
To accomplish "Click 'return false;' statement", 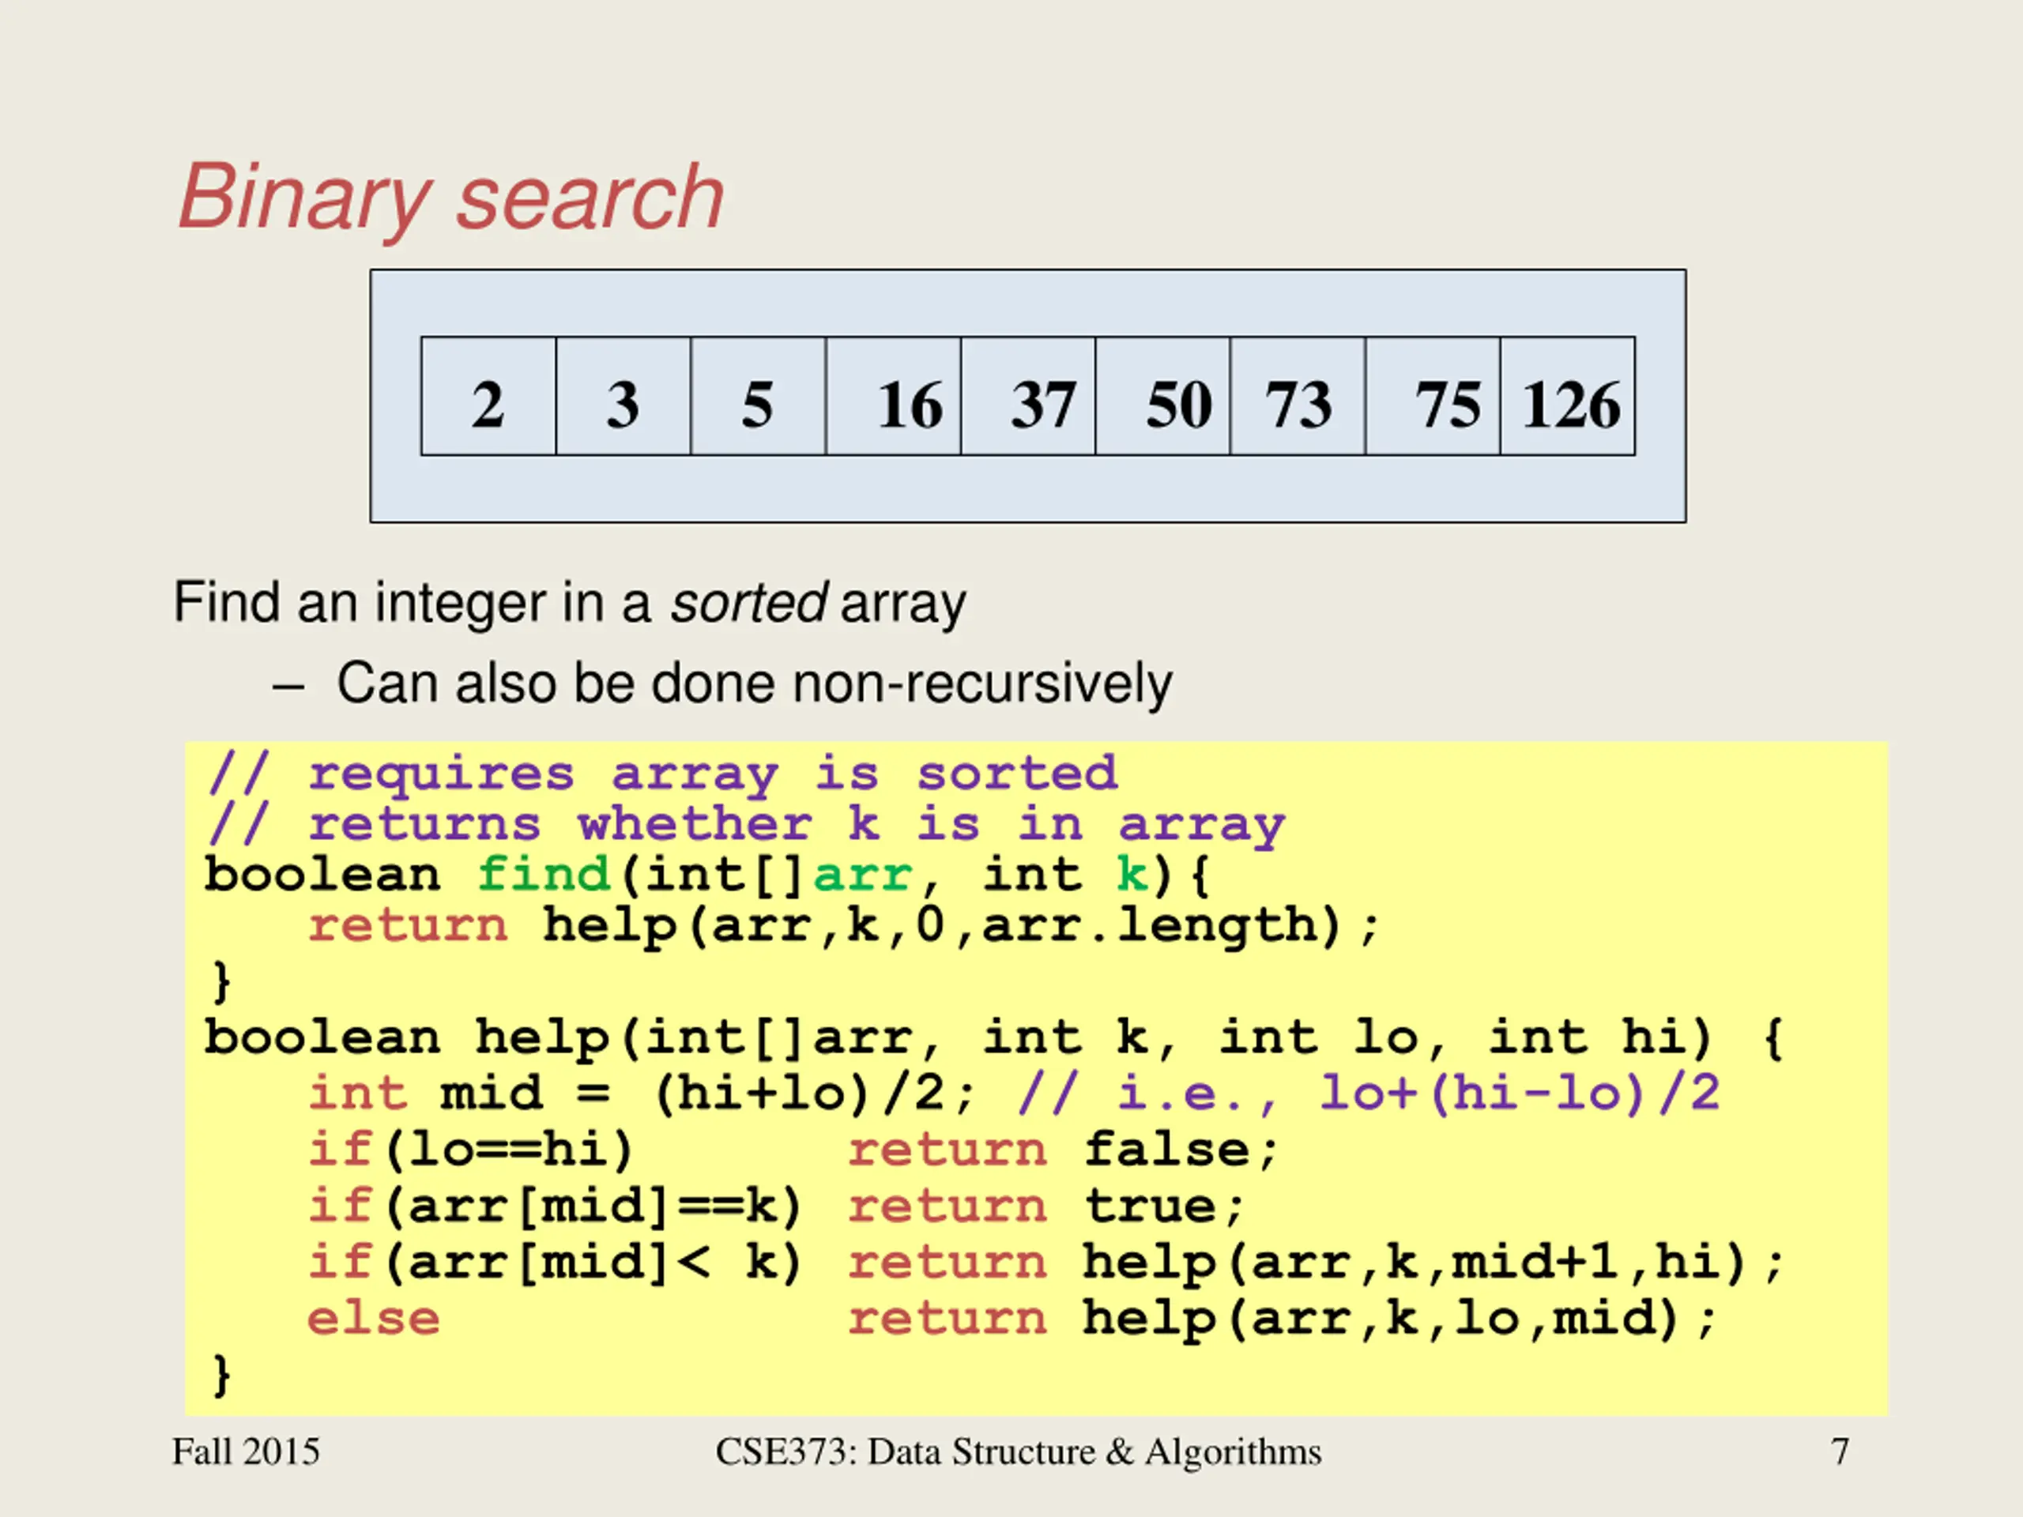I will [1063, 1150].
